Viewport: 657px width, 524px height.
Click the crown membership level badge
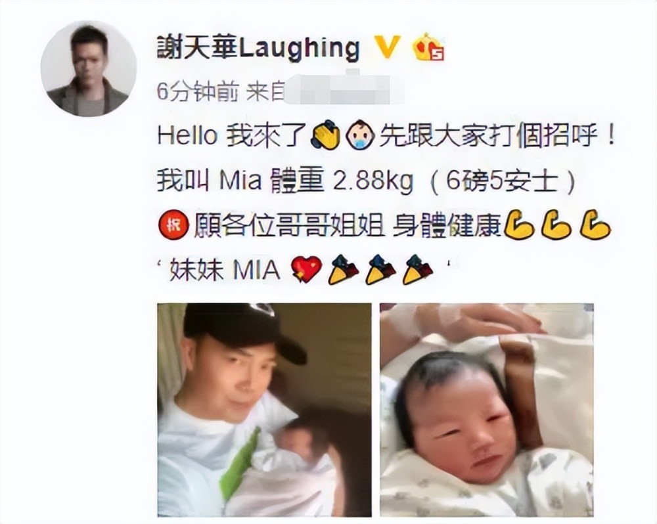pos(428,47)
